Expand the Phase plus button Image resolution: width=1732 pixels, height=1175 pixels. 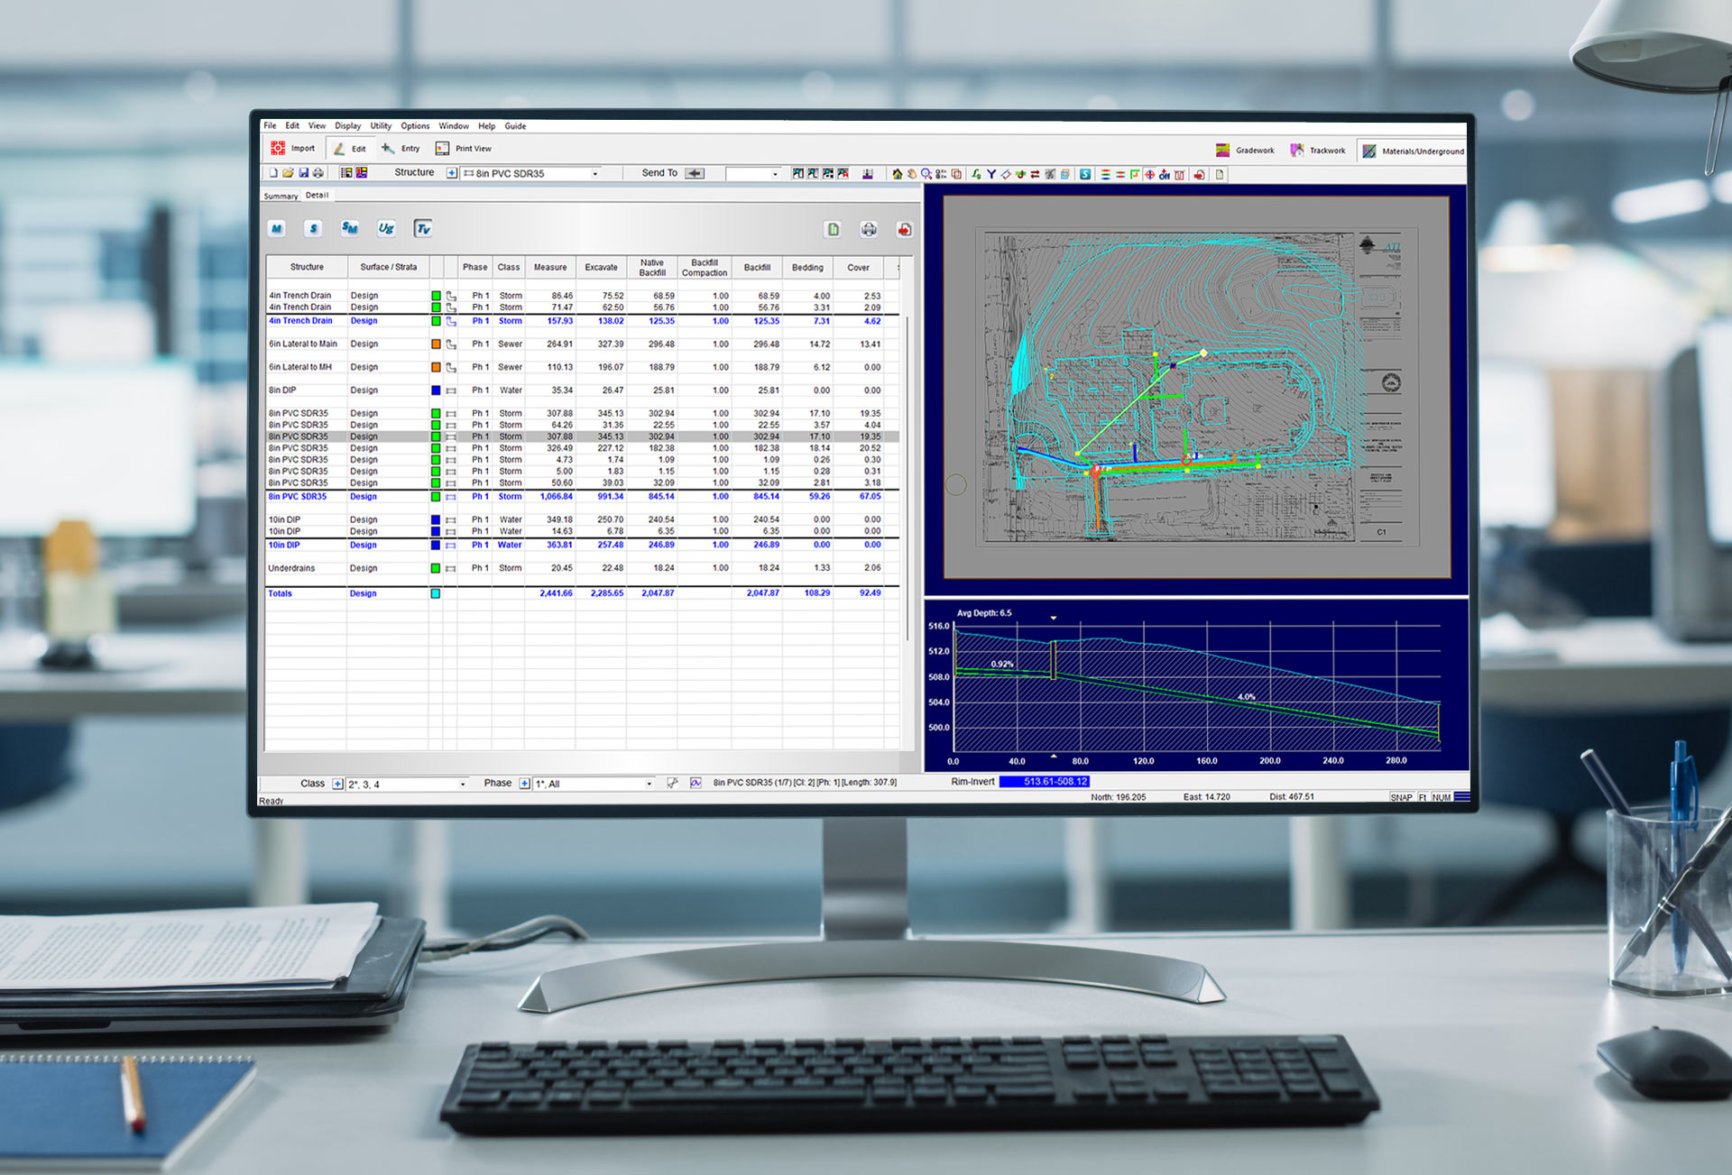[x=524, y=784]
